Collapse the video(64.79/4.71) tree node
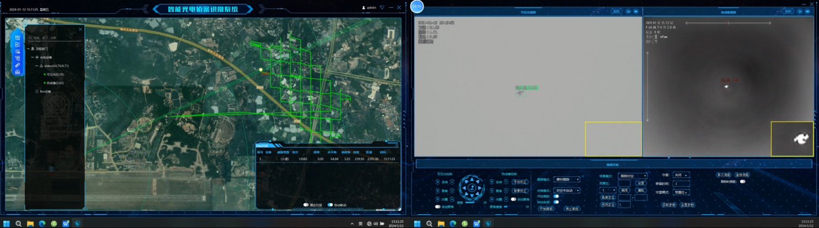The width and height of the screenshot is (819, 228). 36,65
